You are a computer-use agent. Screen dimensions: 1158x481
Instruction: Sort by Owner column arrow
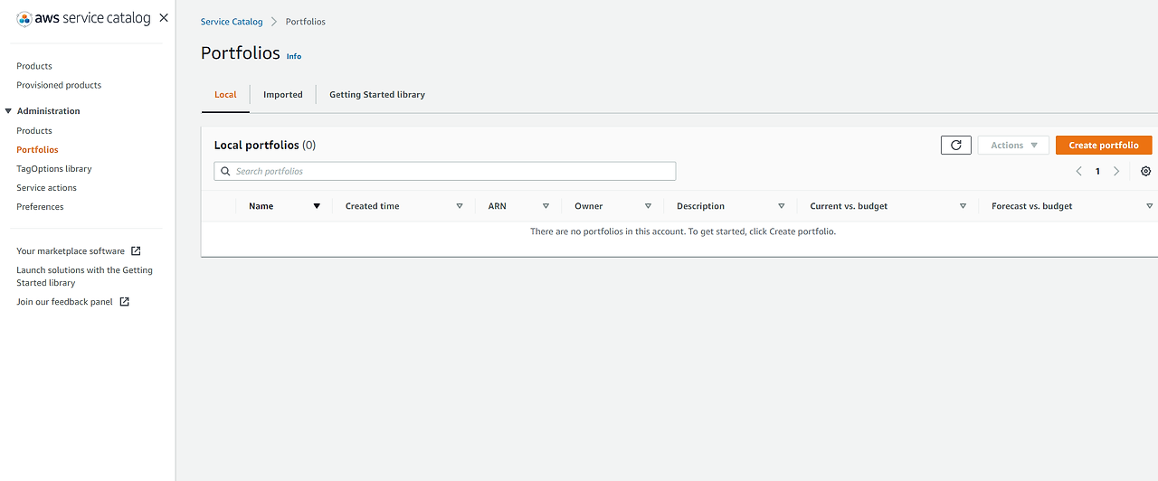click(648, 206)
